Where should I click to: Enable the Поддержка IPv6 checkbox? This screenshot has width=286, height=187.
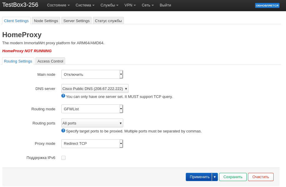pyautogui.click(x=63, y=158)
